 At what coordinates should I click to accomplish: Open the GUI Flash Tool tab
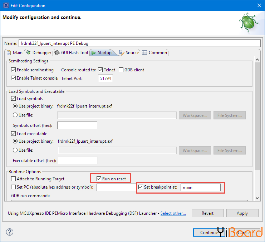(71, 53)
